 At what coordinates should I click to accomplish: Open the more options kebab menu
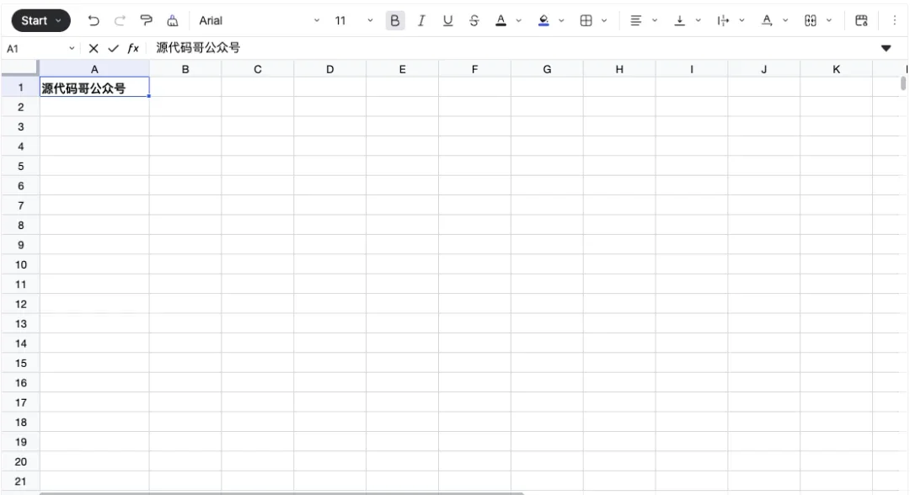click(894, 20)
